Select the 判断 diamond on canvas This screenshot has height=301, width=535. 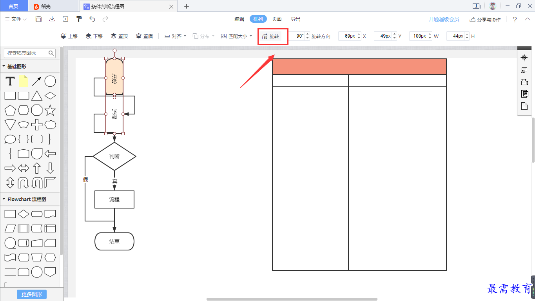(114, 156)
